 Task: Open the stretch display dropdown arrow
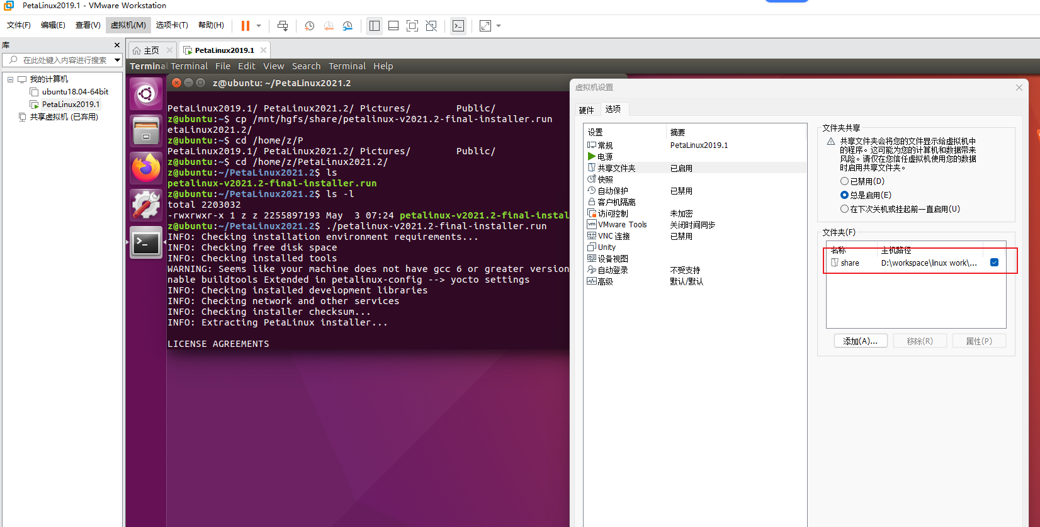point(499,26)
